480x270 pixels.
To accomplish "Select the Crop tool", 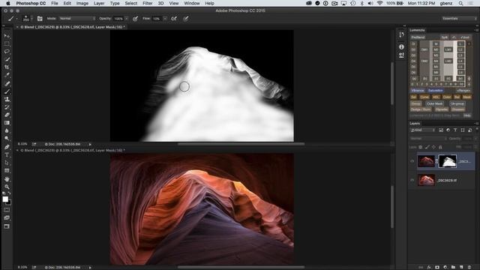I will click(7, 67).
